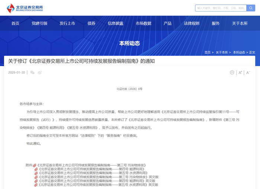260x189 pixels.
Task: Open attachment 第五号 水资源利用 Chinese version
Action: click(x=93, y=173)
